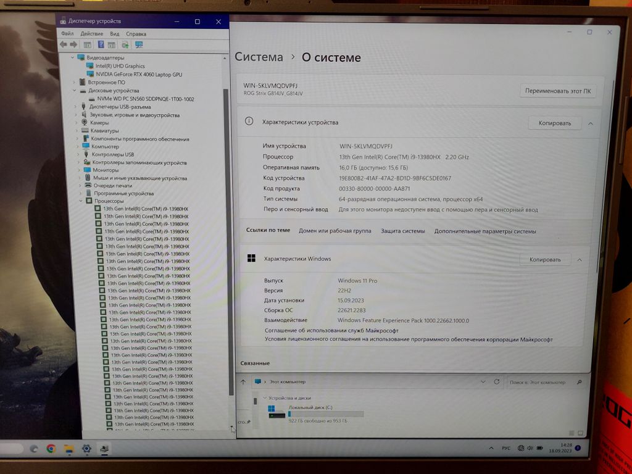Open Settings gear icon on the taskbar
632x474 pixels.
pyautogui.click(x=86, y=449)
